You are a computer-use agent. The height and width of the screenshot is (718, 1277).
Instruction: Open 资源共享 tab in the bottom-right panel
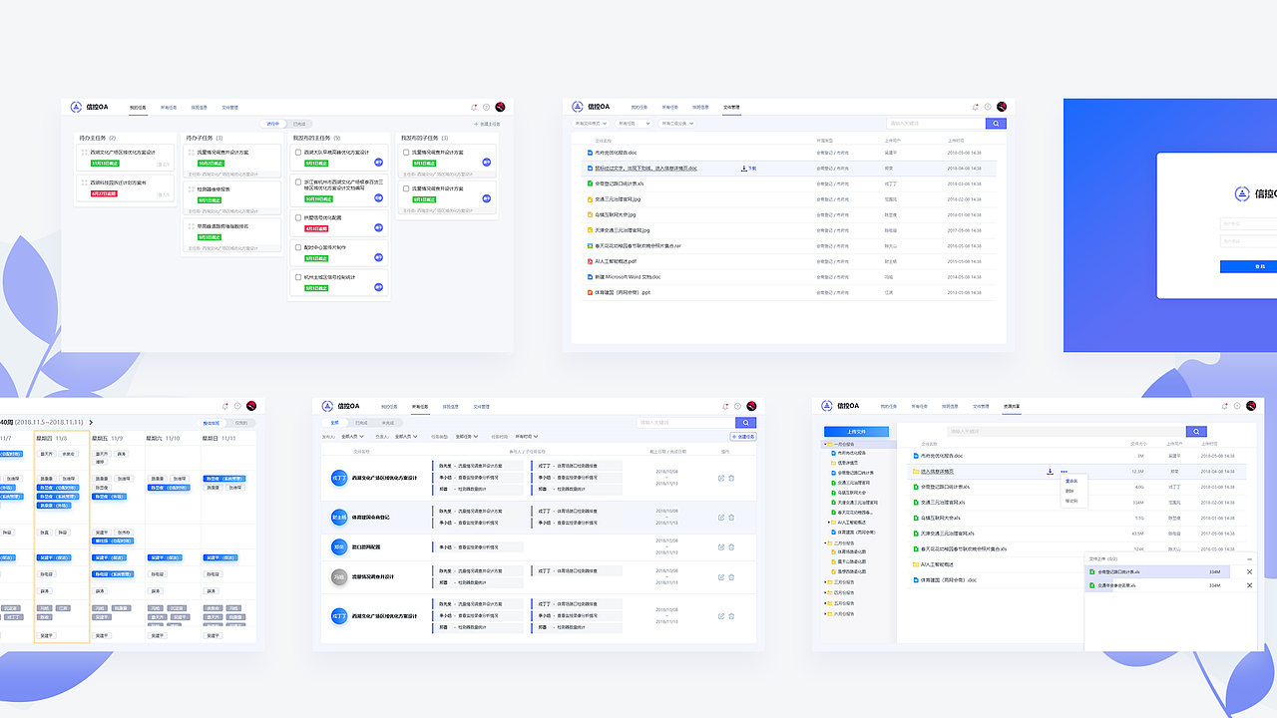[1010, 406]
